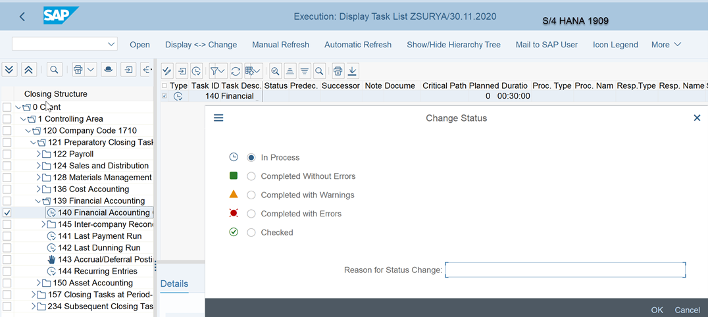Click the Expand All double-down arrows icon

(9, 70)
